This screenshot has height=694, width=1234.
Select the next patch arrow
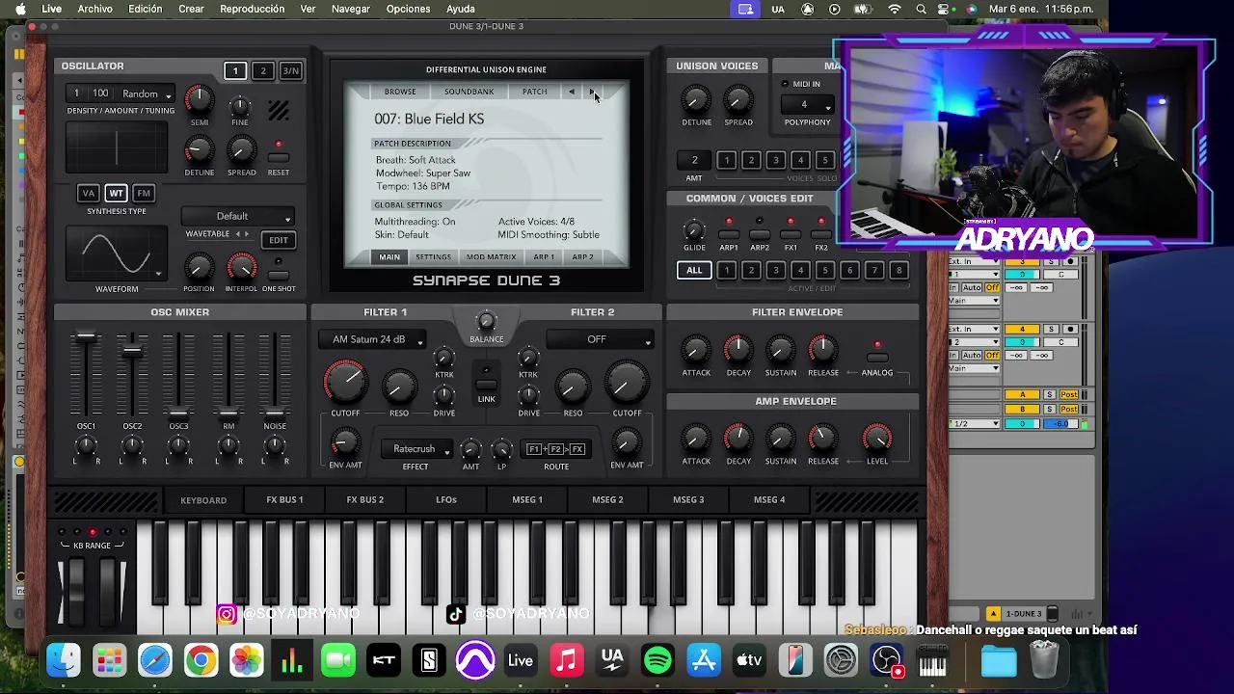tap(592, 92)
